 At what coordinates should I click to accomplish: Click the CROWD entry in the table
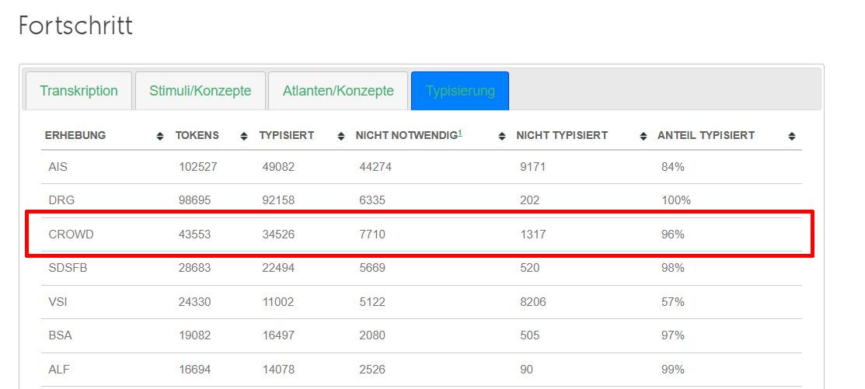71,234
